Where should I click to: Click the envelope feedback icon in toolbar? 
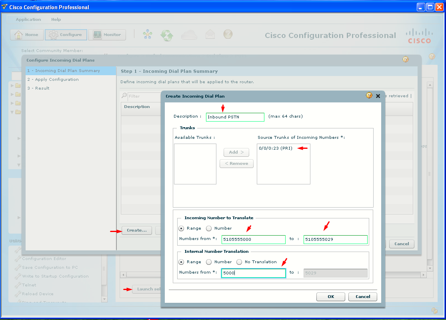click(210, 34)
